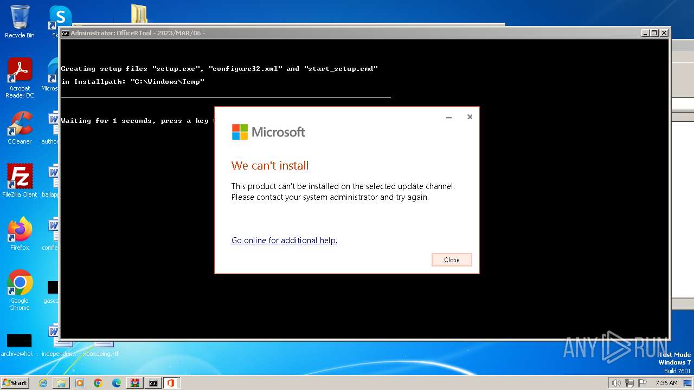
Task: Click the 'Creating setup files' console line
Action: click(220, 69)
